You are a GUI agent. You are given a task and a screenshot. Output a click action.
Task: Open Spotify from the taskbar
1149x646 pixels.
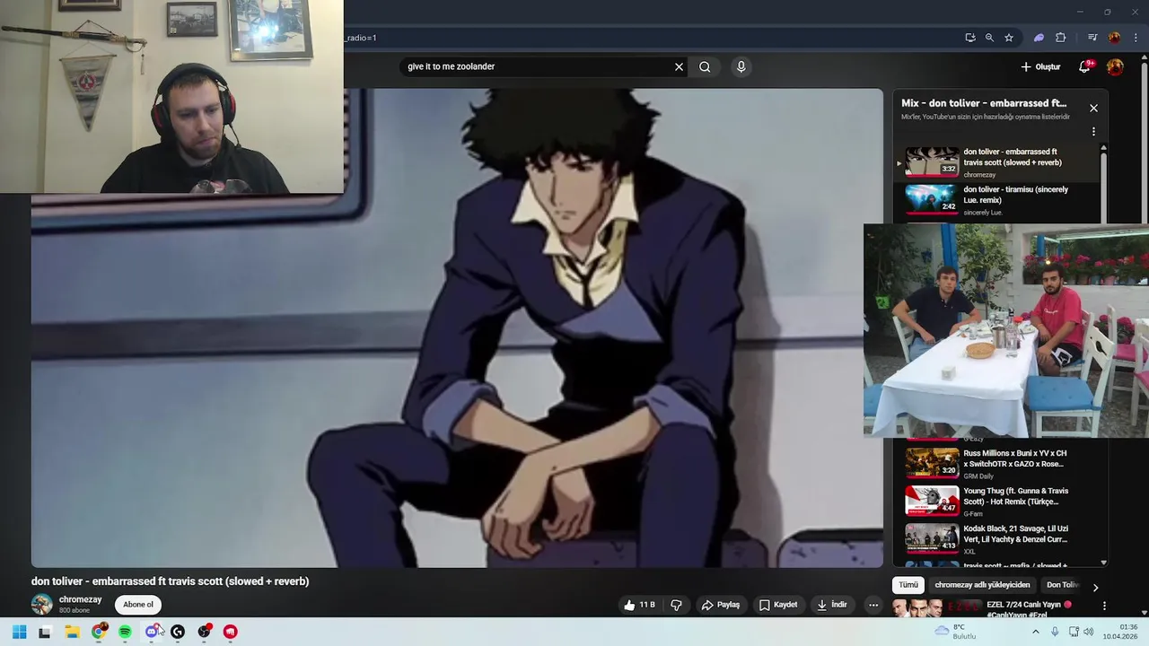tap(125, 632)
